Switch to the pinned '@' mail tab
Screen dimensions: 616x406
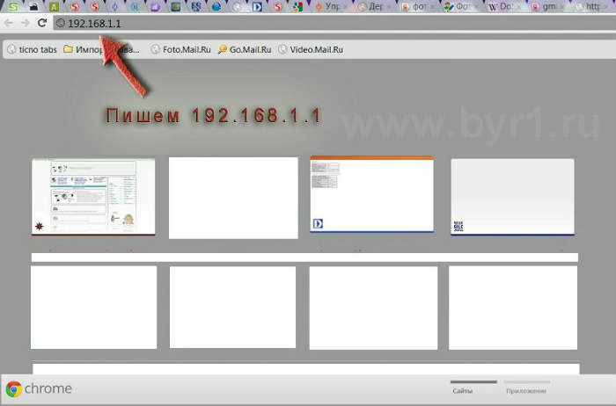coord(135,7)
